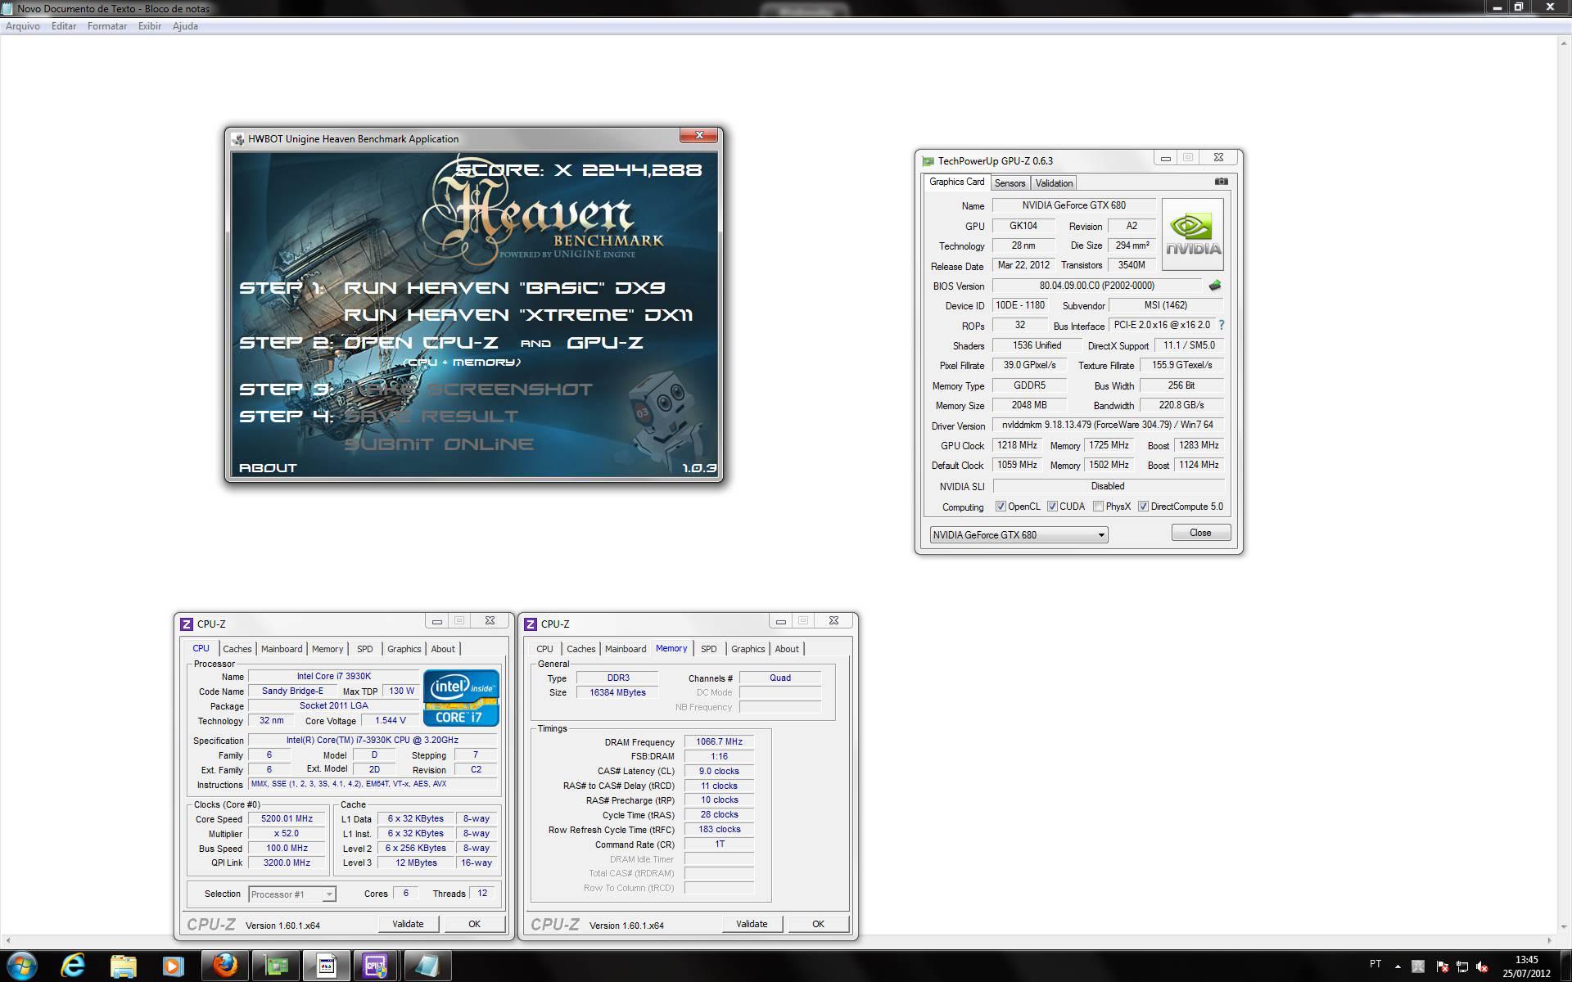Click the Intel Core i7 logo in CPU-Z

pyautogui.click(x=461, y=697)
